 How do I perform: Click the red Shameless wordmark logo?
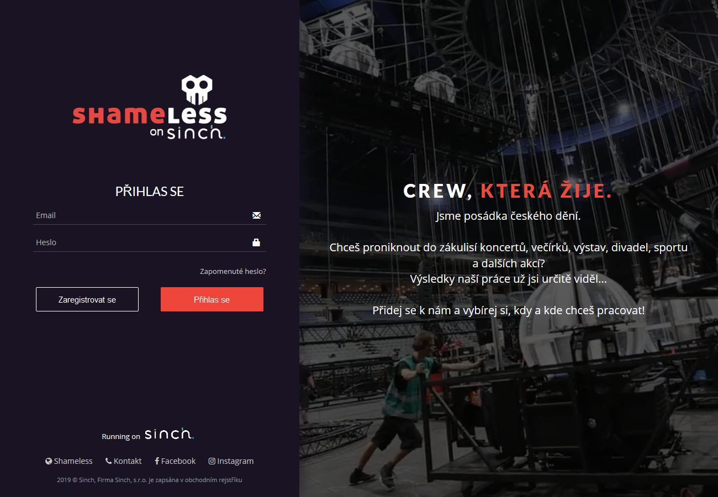pyautogui.click(x=150, y=115)
